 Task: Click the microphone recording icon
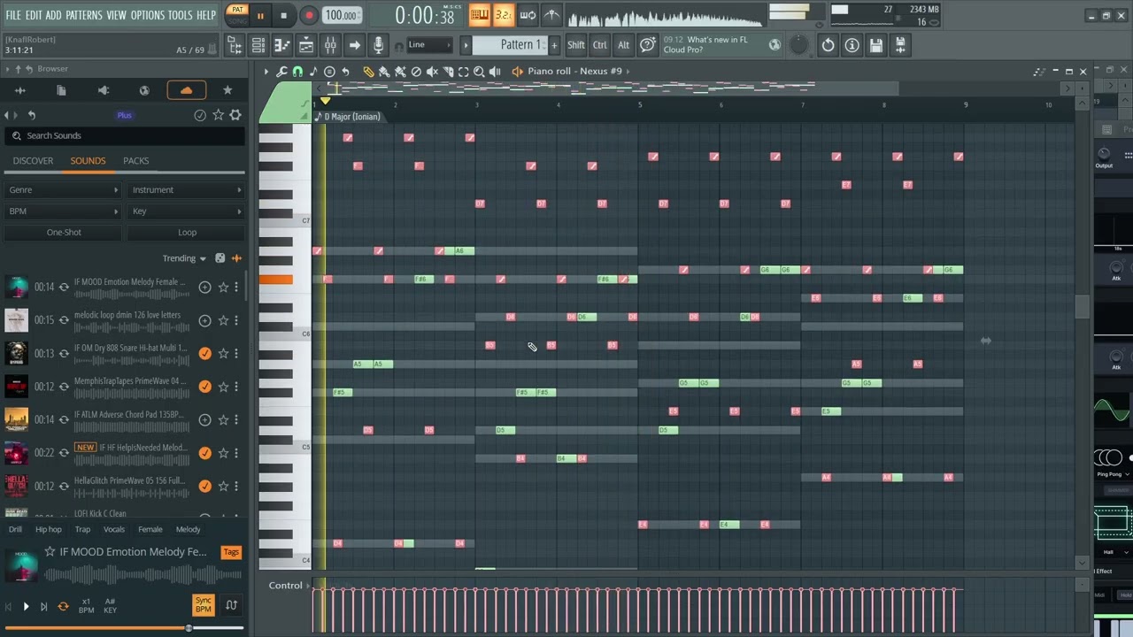pos(378,45)
